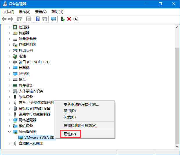The height and width of the screenshot is (155, 180).
Task: Click the red X uninstall icon
Action: point(69,19)
